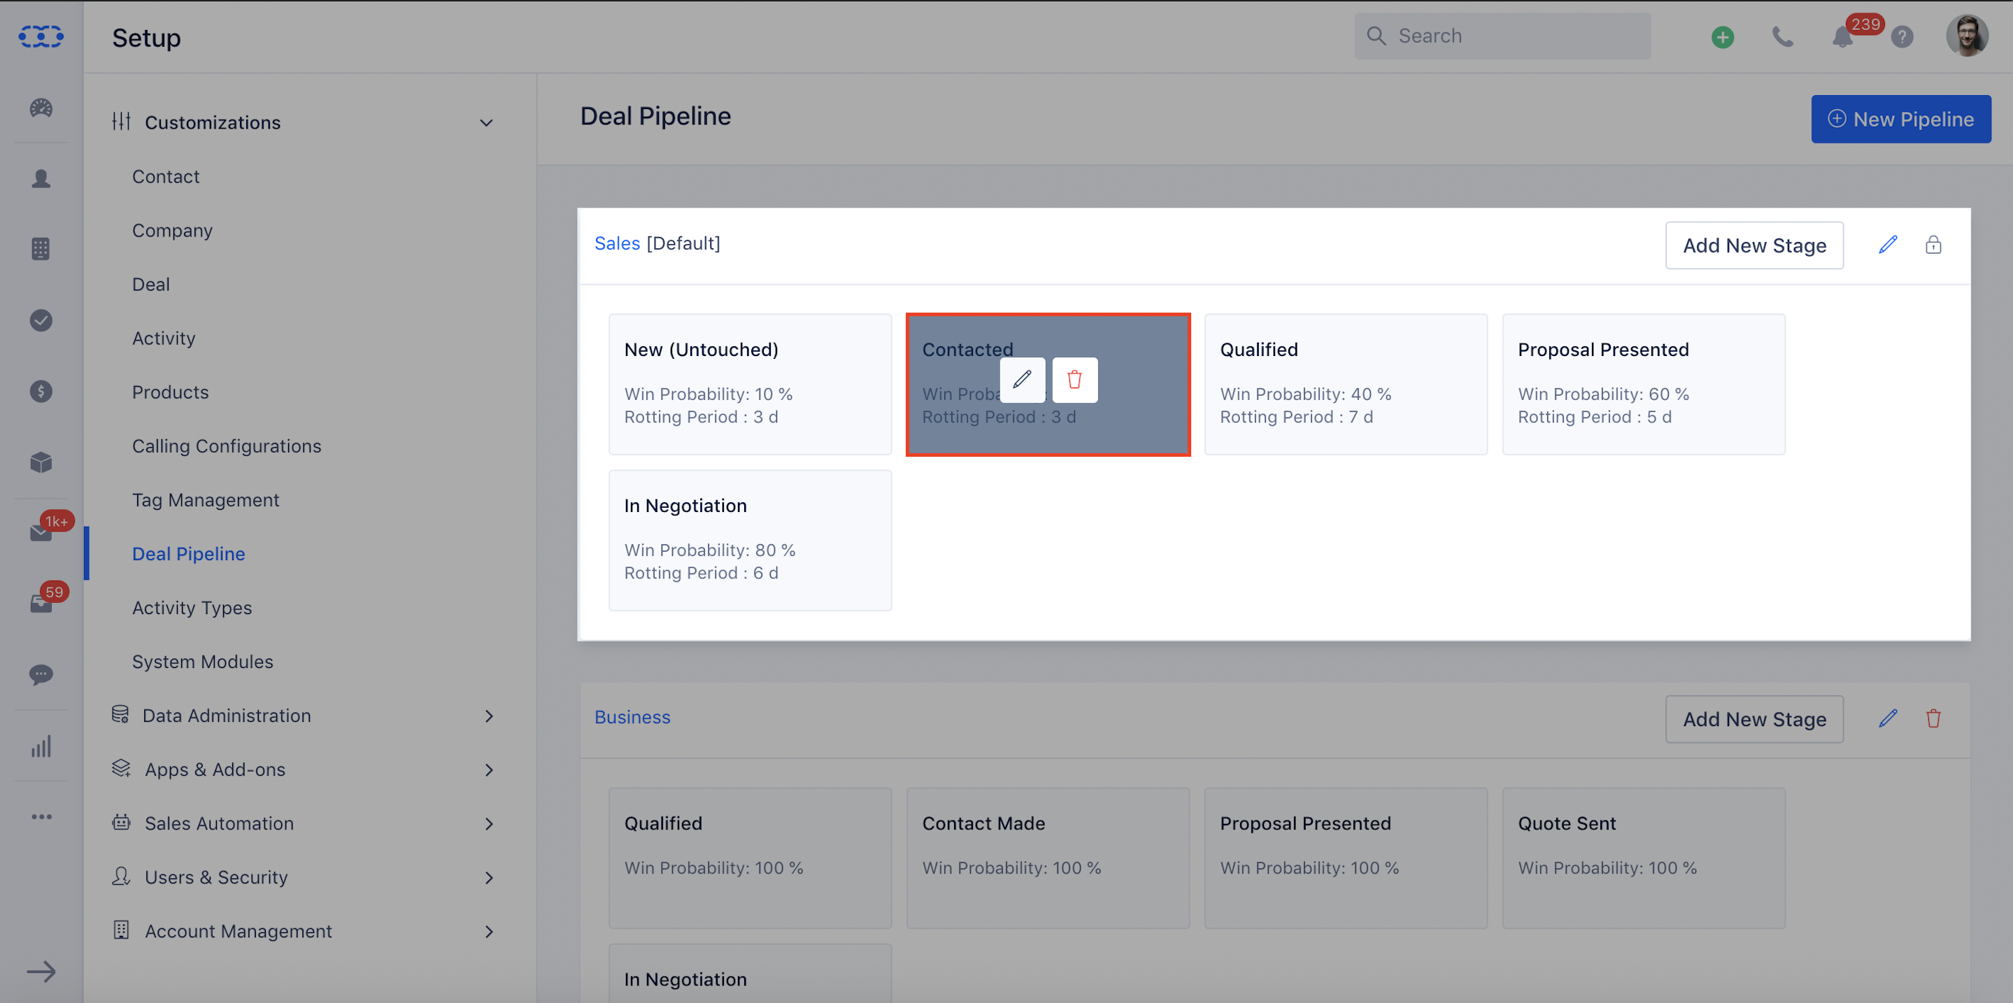The image size is (2013, 1003).
Task: Open the reports bar chart icon
Action: [x=41, y=746]
